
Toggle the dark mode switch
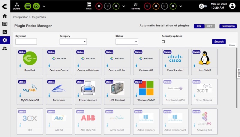[x=203, y=6]
